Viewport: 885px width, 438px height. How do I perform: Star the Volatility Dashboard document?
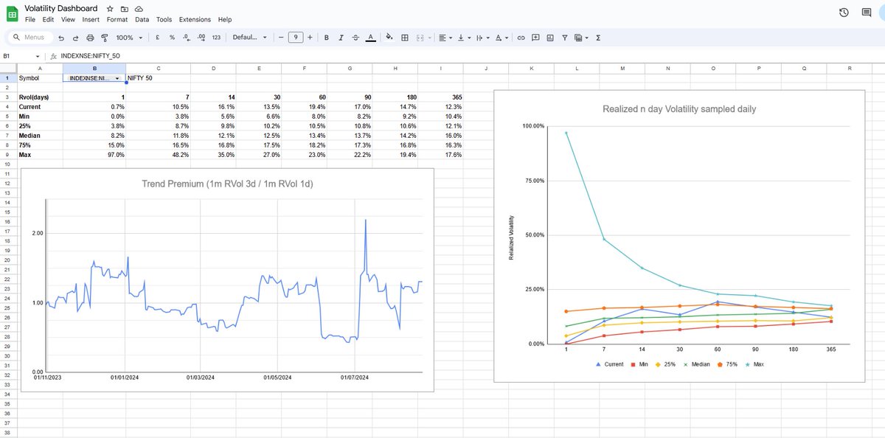coord(110,8)
